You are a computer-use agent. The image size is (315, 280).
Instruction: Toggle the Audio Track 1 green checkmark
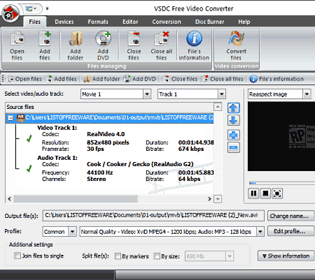[29, 169]
